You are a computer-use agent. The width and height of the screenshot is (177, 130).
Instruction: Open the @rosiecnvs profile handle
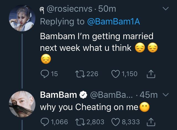click(71, 9)
